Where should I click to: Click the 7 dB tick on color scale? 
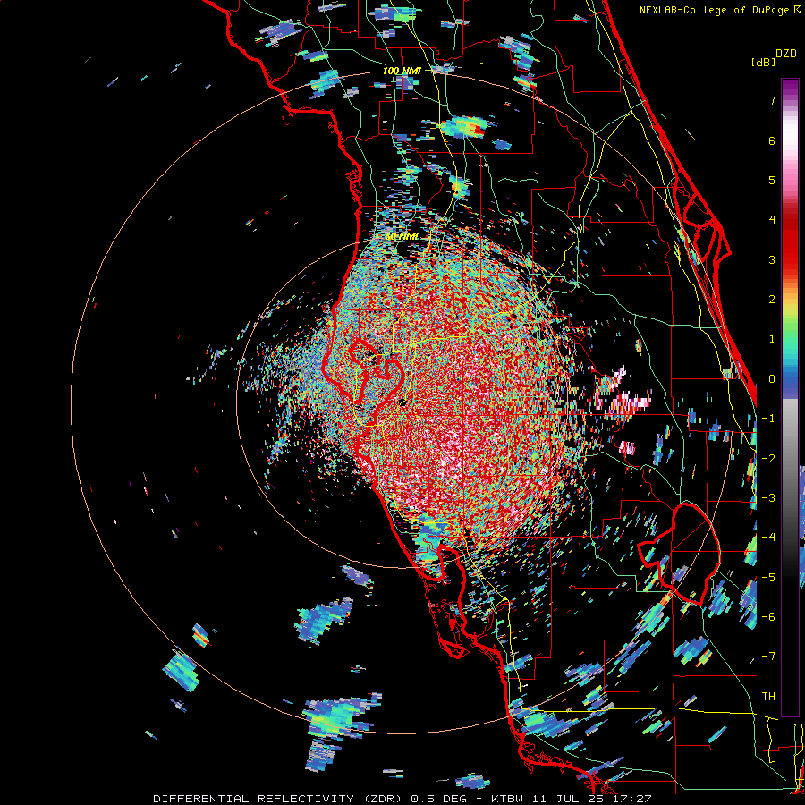[x=772, y=100]
